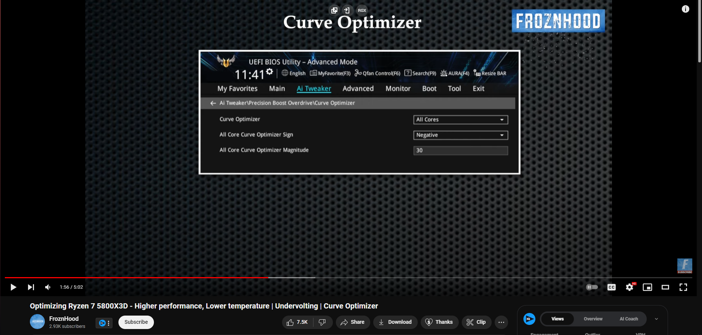Create a Clip from the video

476,322
